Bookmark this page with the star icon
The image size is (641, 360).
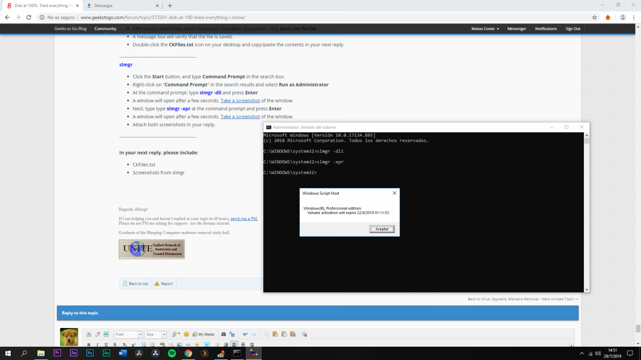(595, 17)
